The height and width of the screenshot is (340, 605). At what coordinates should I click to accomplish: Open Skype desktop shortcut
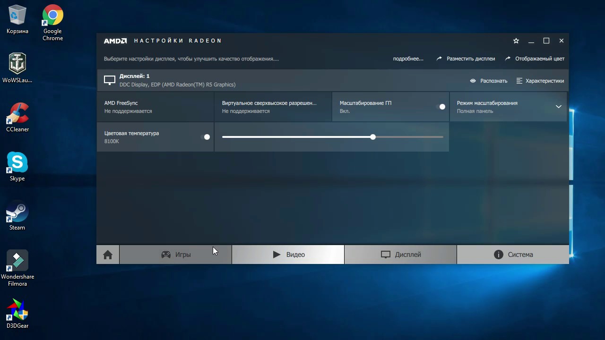pos(17,167)
